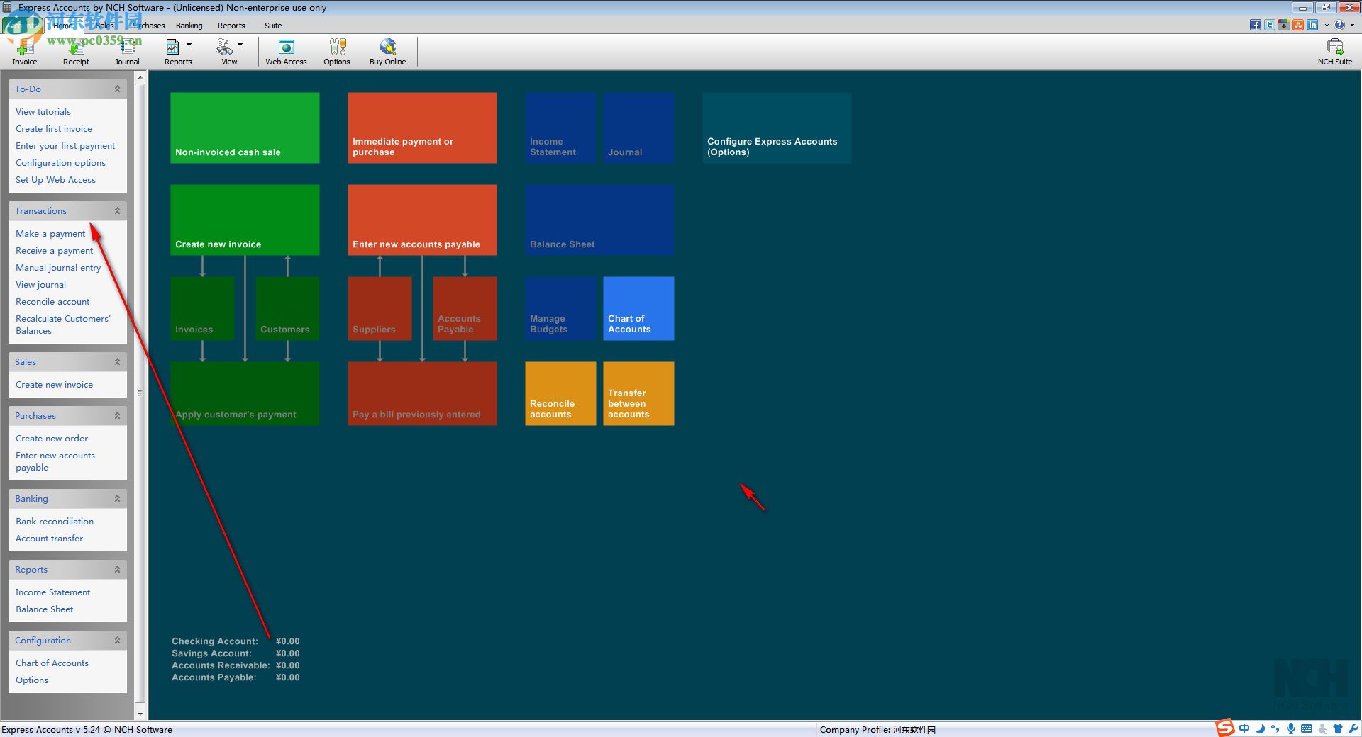1362x737 pixels.
Task: Click the LinkedIn share icon
Action: pos(1312,25)
